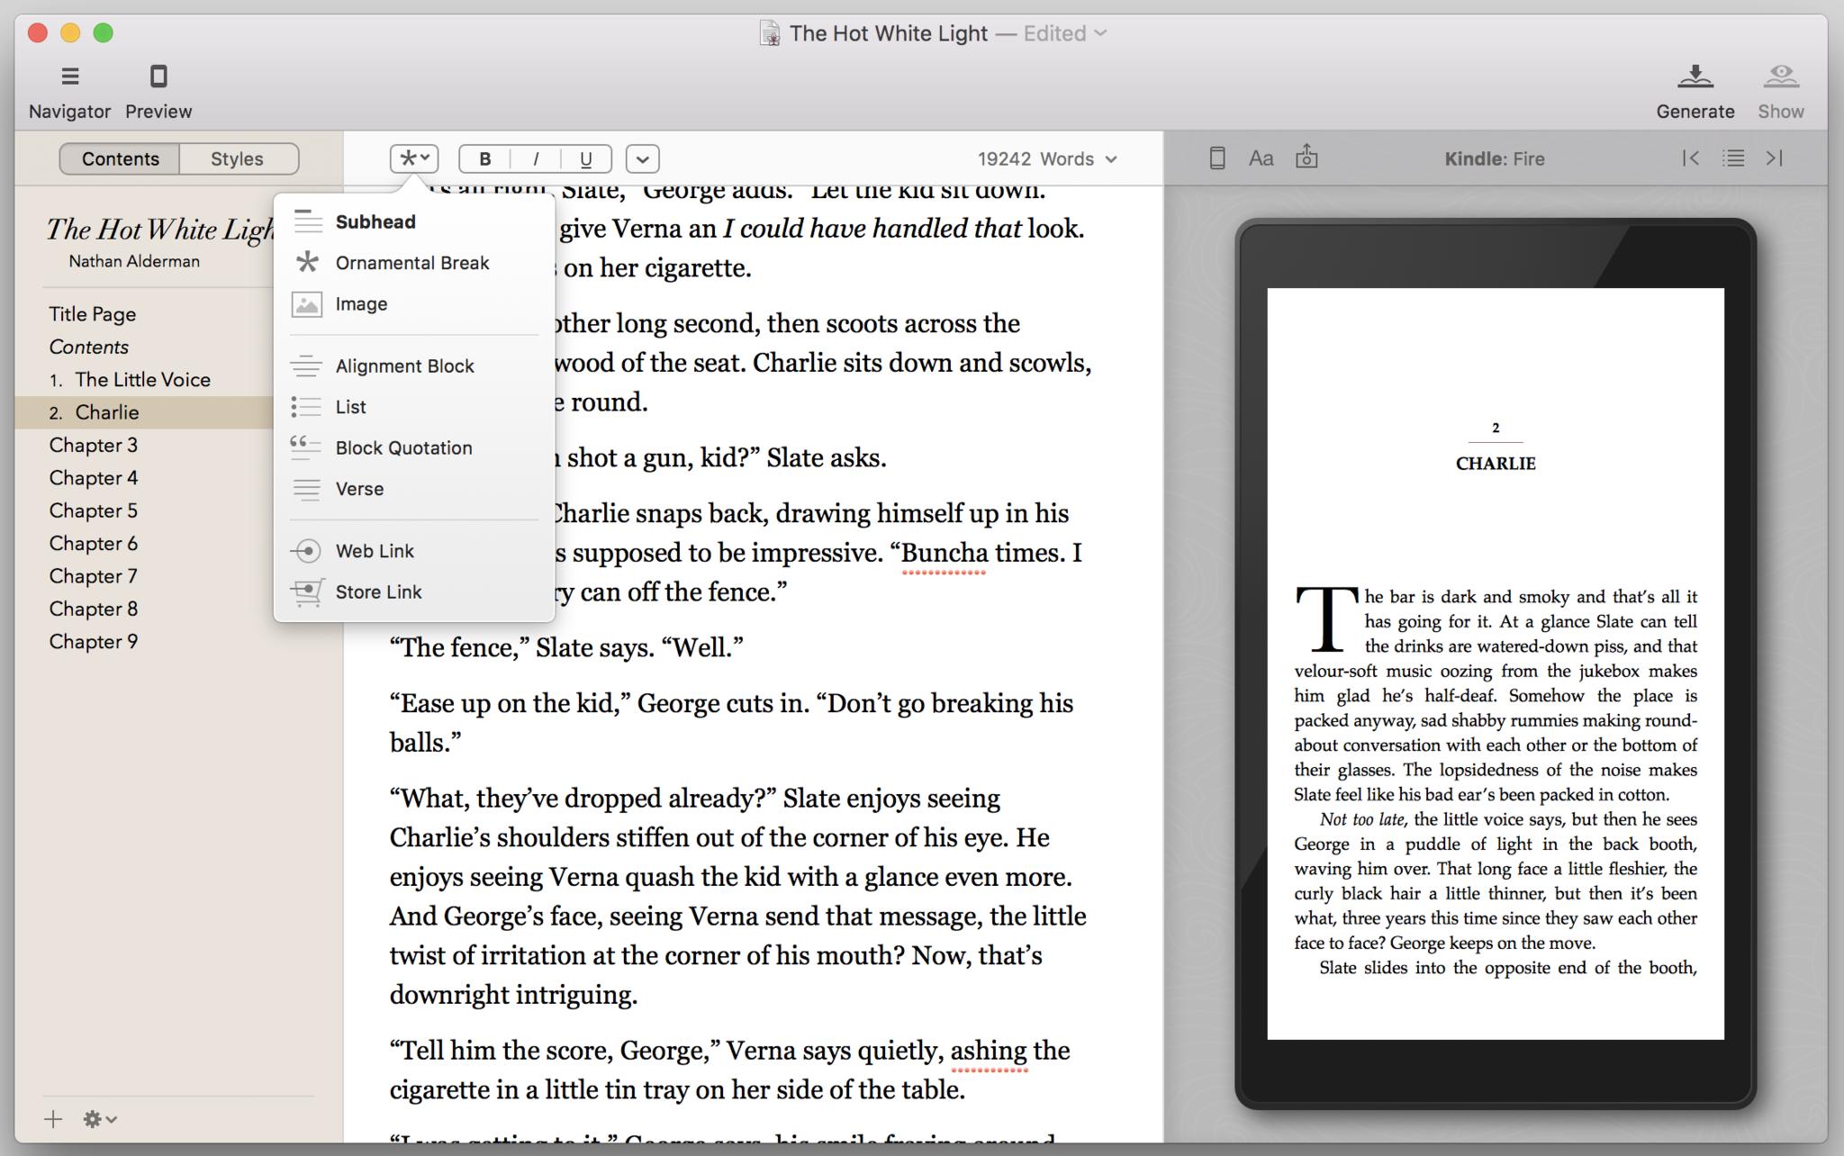Open the asterisk insert-element dropdown
The height and width of the screenshot is (1156, 1844).
[x=414, y=158]
